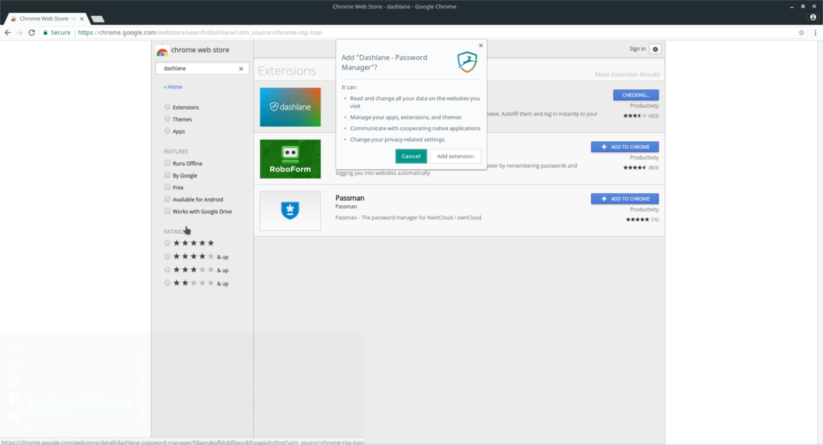Select the Extensions radio filter
Screen dimensions: 823x445
click(167, 107)
